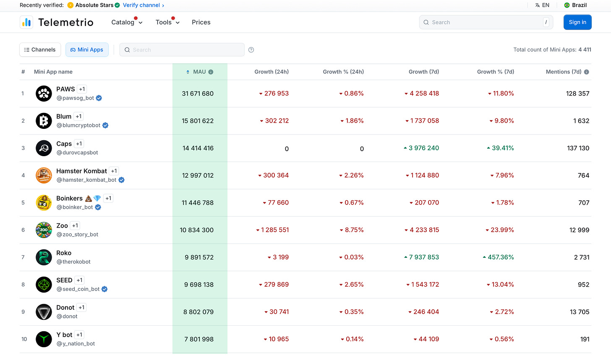Viewport: 611px width, 356px height.
Task: Sort by Growth % (7d) column
Action: [x=496, y=72]
